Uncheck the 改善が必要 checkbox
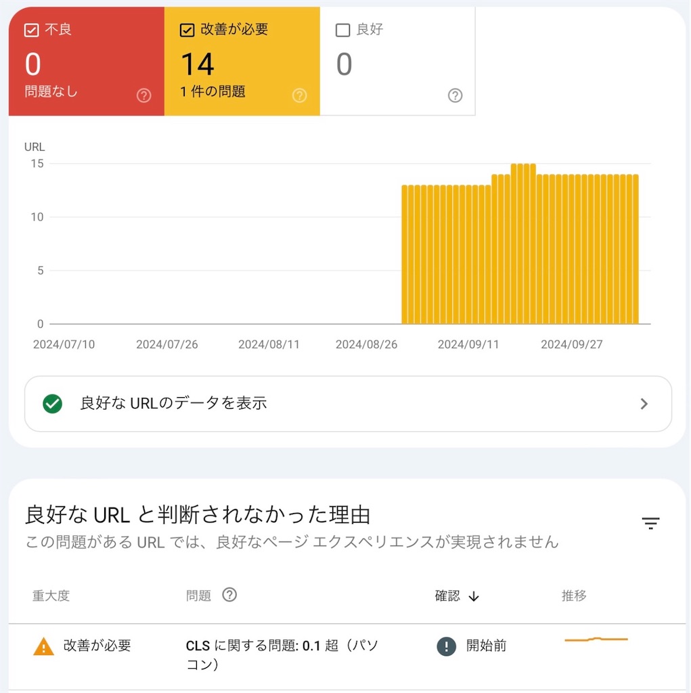This screenshot has width=691, height=693. 187,30
